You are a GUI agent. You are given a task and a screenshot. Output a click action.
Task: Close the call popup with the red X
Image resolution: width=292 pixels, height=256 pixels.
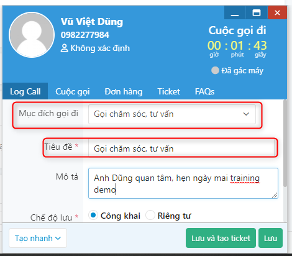pyautogui.click(x=277, y=13)
